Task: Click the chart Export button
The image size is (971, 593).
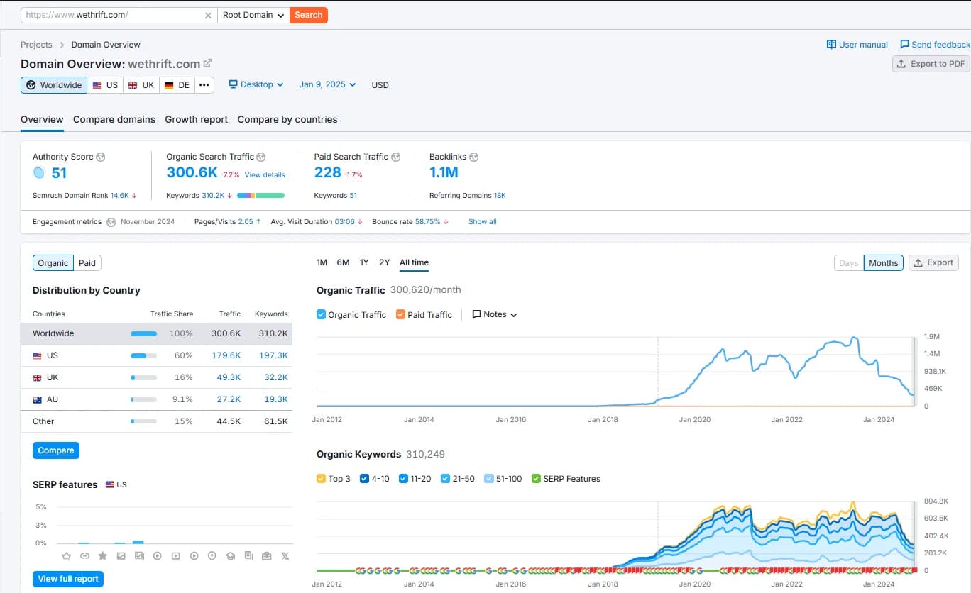Action: point(933,262)
